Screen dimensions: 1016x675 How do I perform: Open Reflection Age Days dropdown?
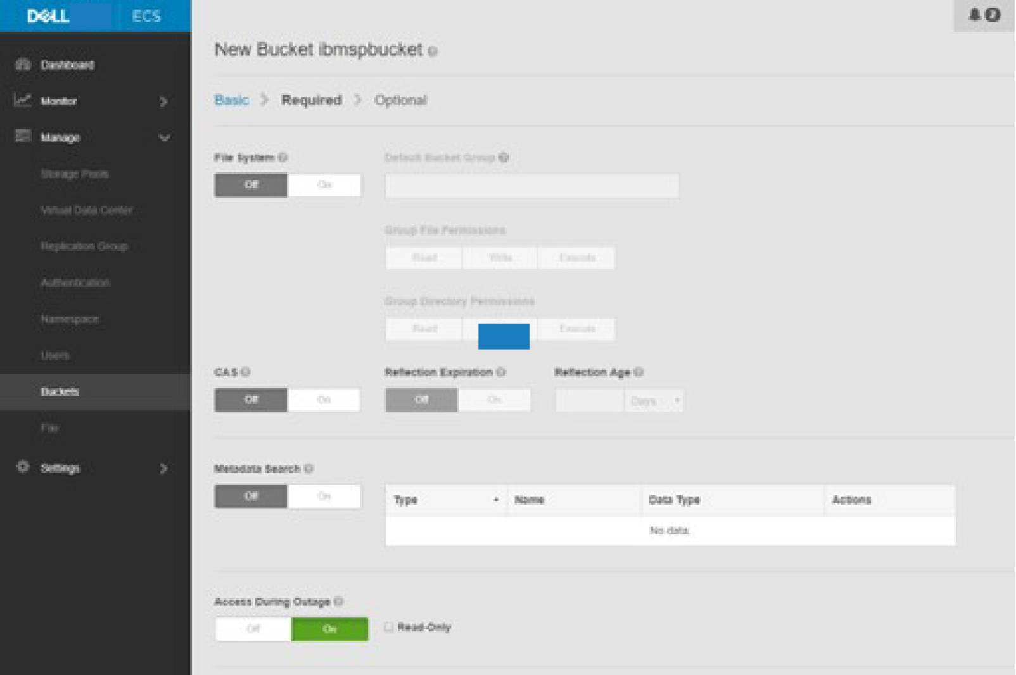(x=654, y=401)
